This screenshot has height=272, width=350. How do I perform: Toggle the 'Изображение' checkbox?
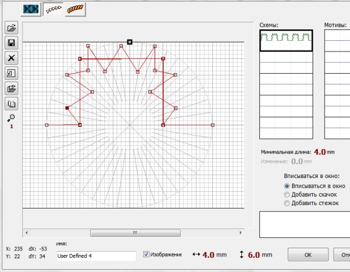pyautogui.click(x=147, y=254)
